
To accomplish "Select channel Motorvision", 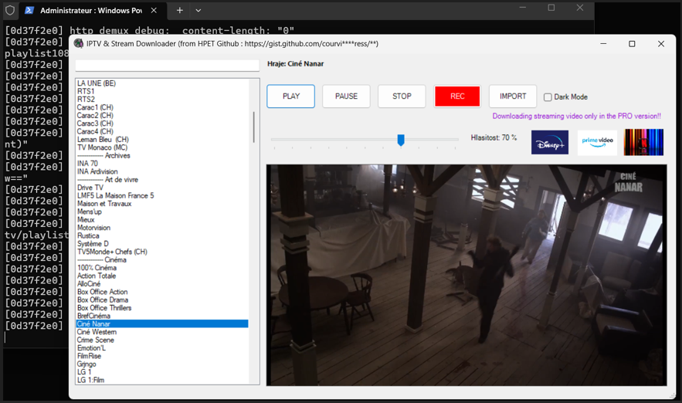I will click(163, 228).
